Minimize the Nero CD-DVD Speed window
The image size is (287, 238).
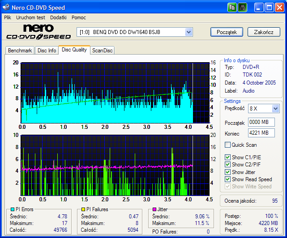point(258,8)
